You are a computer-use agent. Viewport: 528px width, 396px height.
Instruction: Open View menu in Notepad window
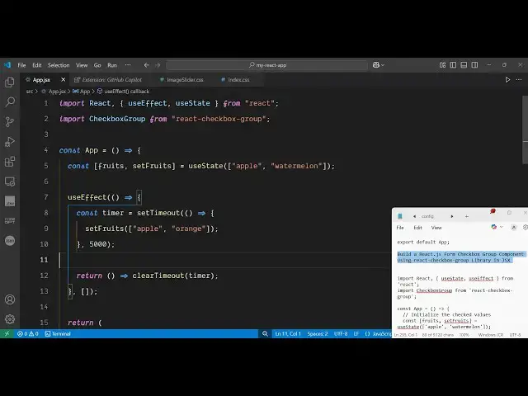[x=436, y=228]
